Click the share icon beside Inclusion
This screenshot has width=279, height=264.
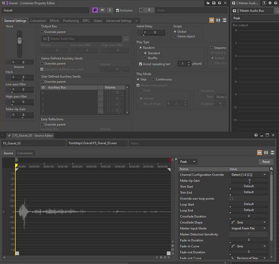(x=142, y=10)
